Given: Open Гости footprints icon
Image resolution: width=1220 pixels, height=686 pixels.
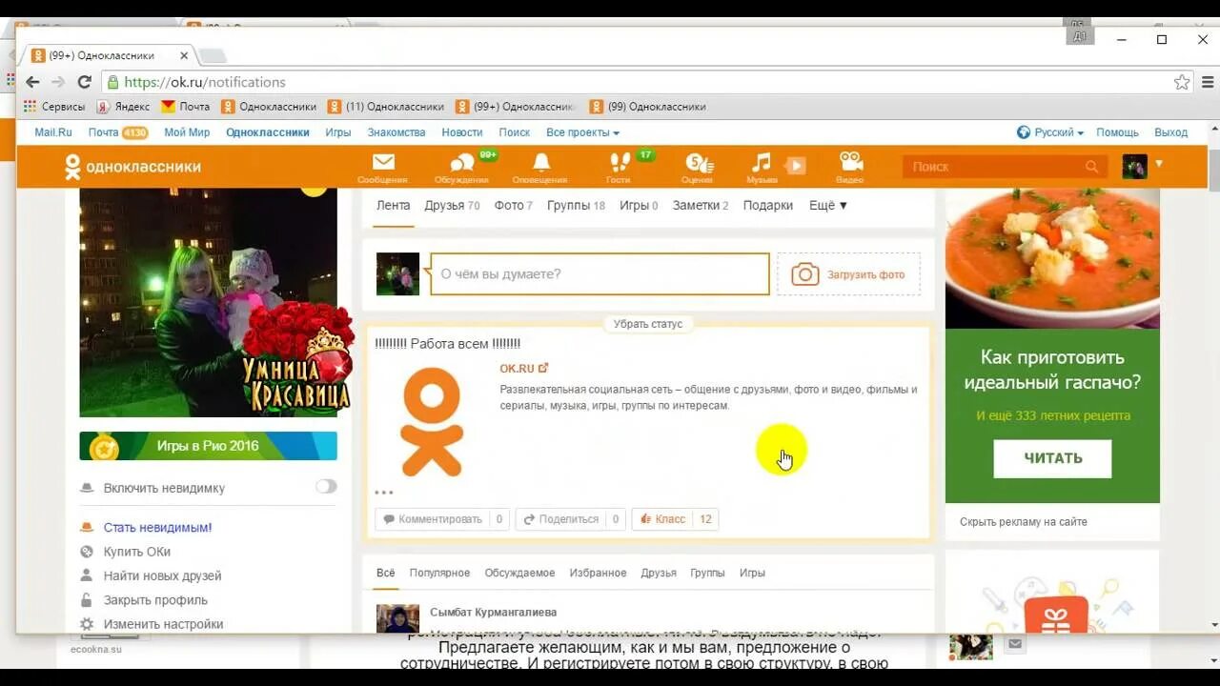Looking at the screenshot, I should 620,163.
